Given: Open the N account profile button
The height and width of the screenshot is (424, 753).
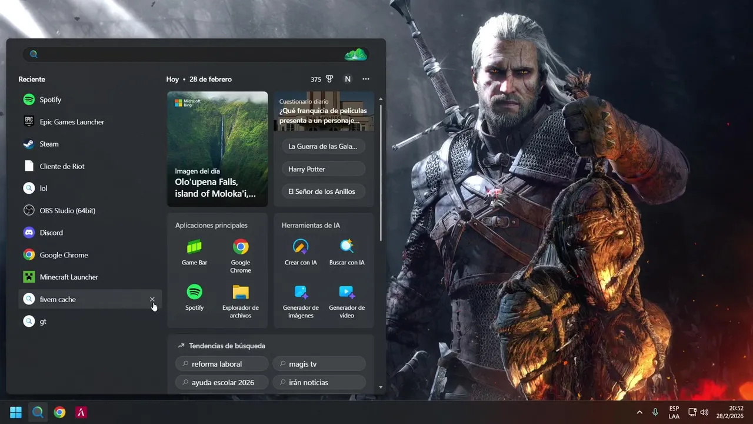Looking at the screenshot, I should 348,79.
